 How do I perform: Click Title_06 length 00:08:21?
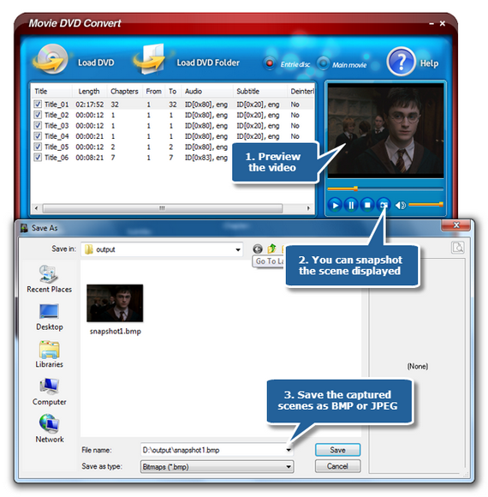[x=90, y=158]
